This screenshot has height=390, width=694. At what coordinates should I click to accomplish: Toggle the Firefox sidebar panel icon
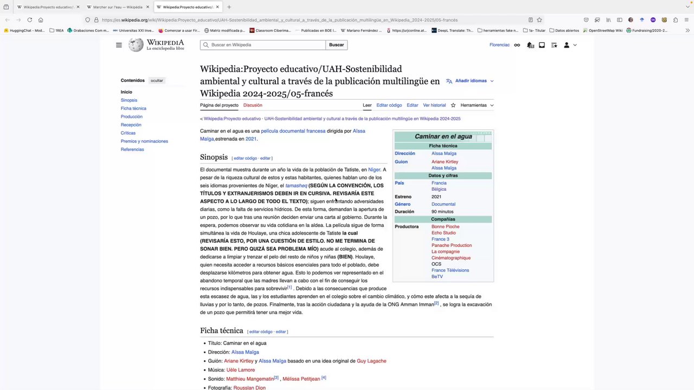pos(620,20)
